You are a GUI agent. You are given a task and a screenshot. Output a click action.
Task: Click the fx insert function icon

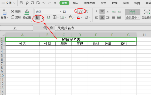coord(51,28)
